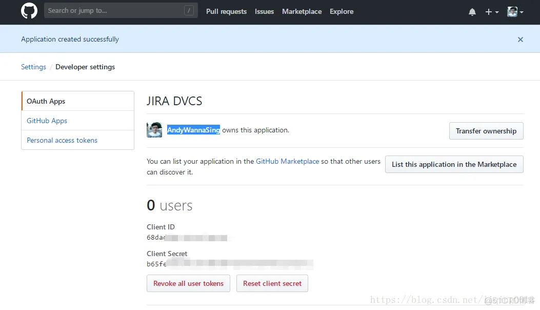Viewport: 540px width, 310px height.
Task: Follow the Settings breadcrumb link
Action: (33, 67)
